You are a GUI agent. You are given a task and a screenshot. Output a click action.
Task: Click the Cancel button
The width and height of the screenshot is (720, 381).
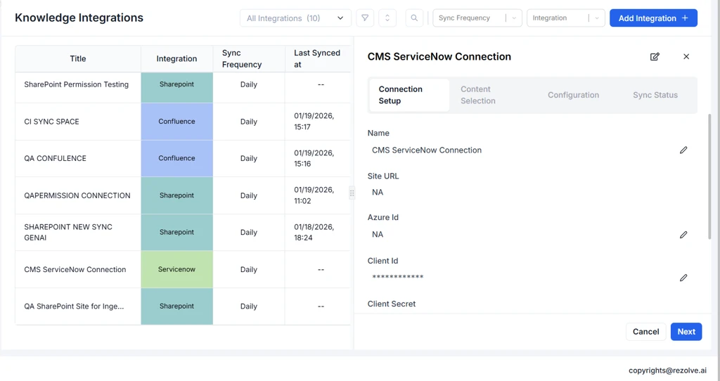[x=645, y=332]
